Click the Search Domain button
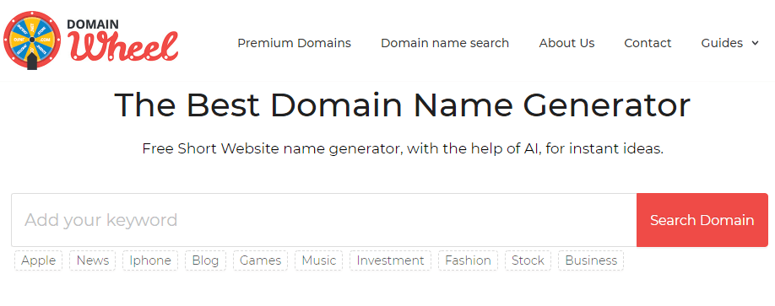Image resolution: width=775 pixels, height=306 pixels. (702, 220)
